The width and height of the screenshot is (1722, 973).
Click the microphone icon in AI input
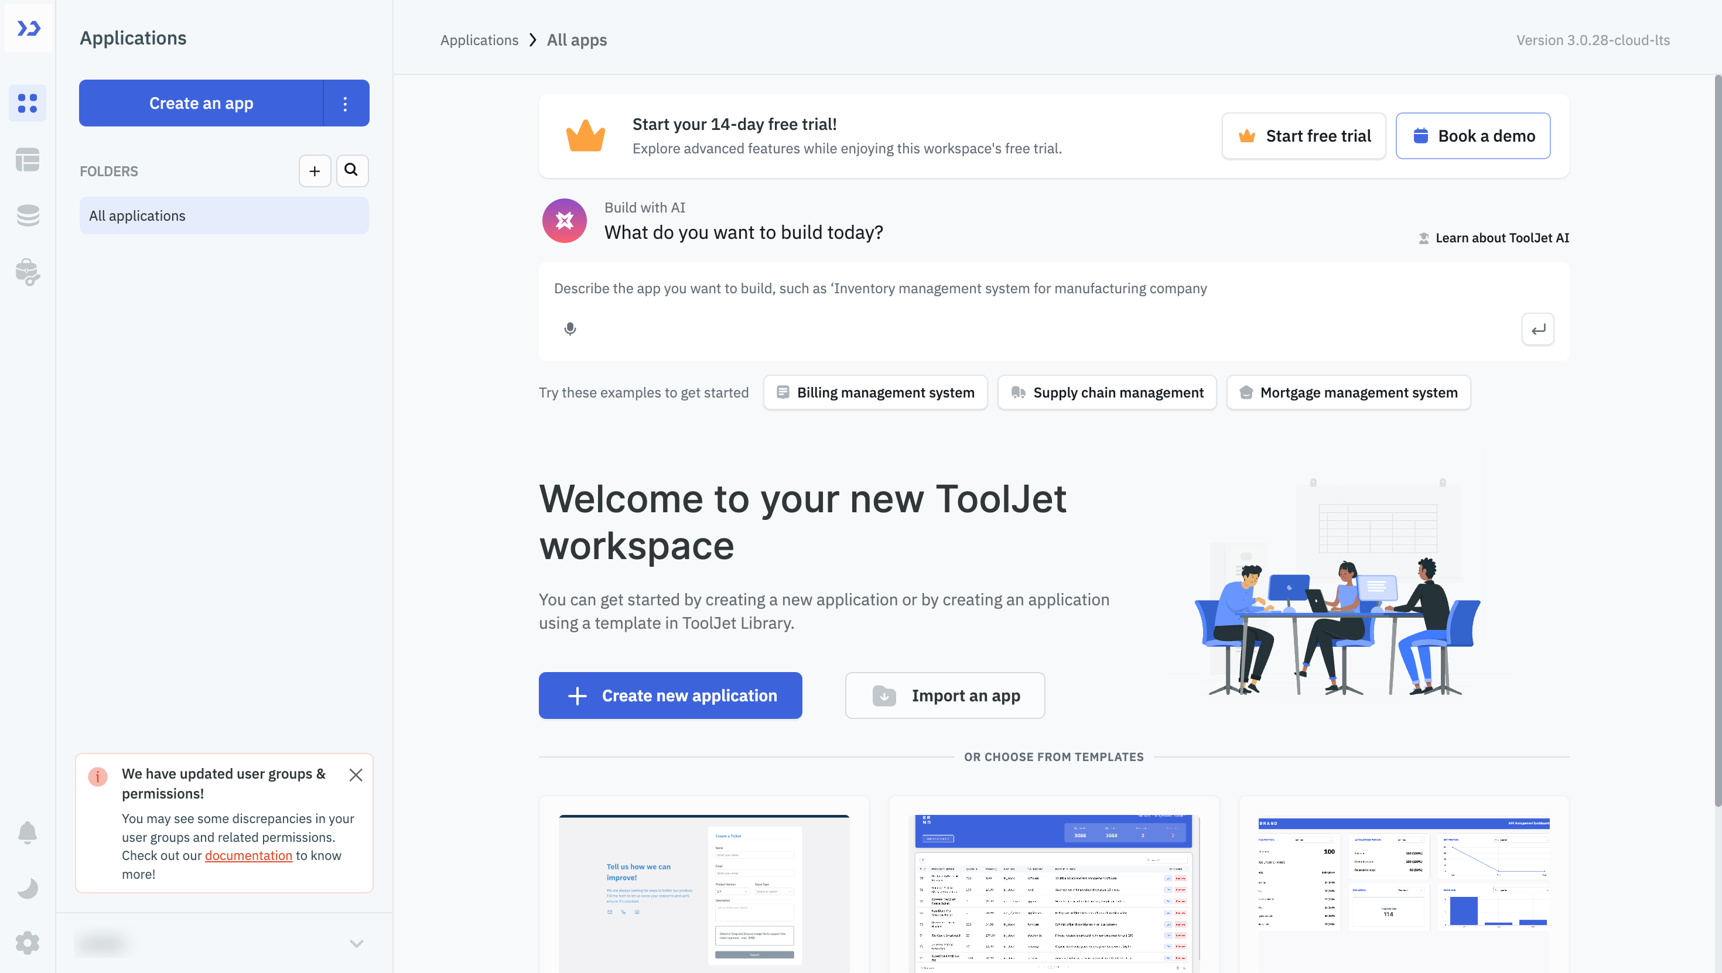(570, 328)
